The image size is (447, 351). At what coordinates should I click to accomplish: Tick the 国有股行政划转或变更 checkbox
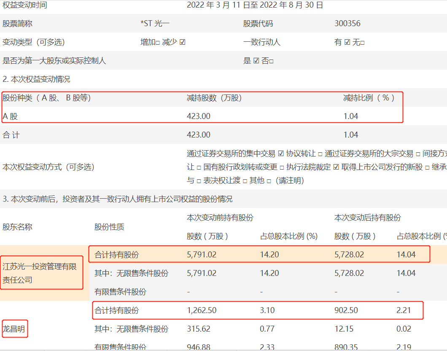[x=282, y=167]
